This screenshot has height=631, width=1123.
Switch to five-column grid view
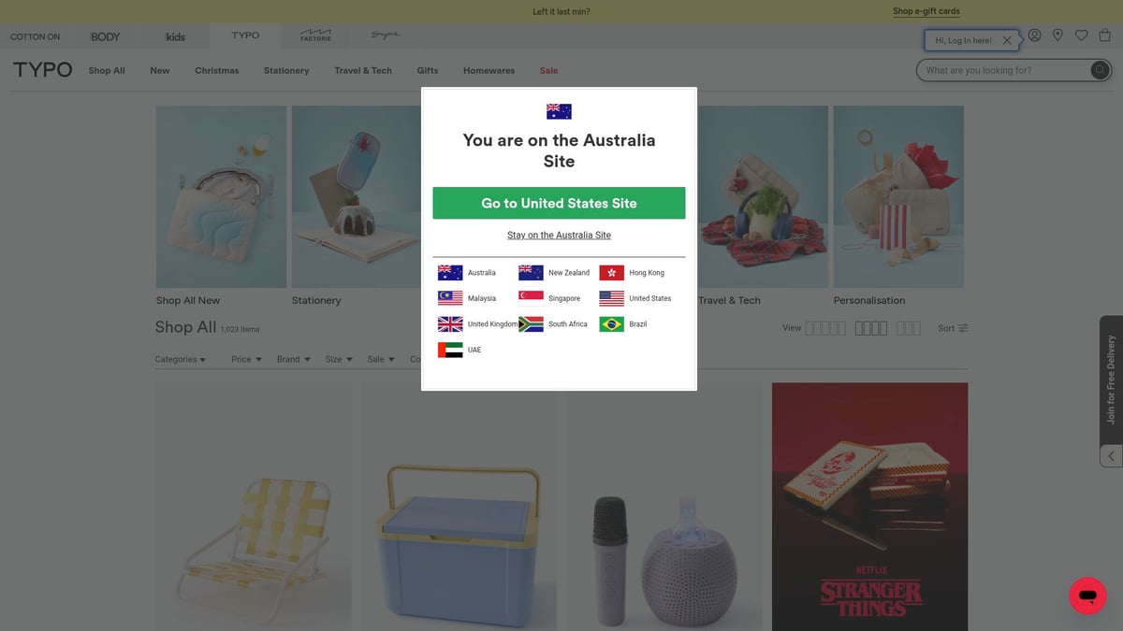825,328
